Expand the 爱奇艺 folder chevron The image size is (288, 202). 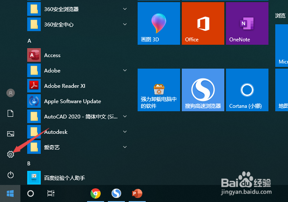125,147
